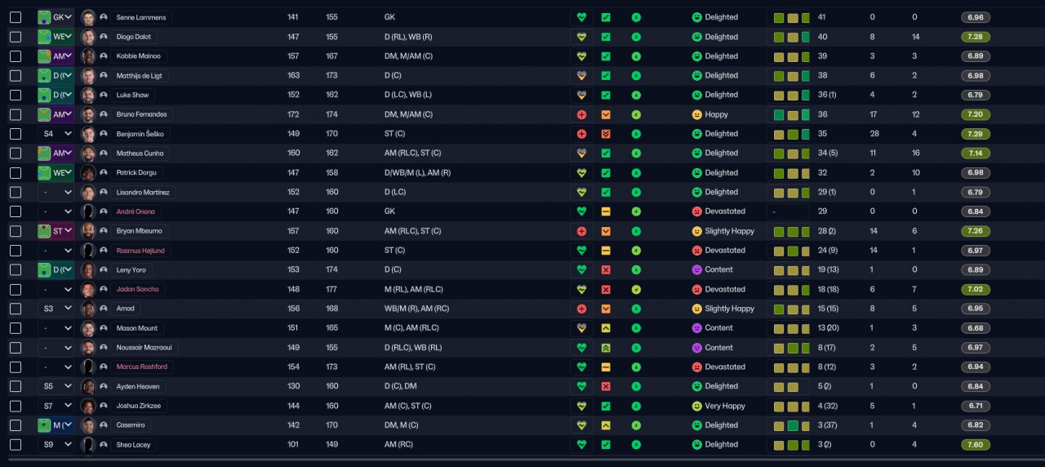
Task: Click the double-down match sharpness icon for Benjamin Šeško
Action: [x=605, y=134]
